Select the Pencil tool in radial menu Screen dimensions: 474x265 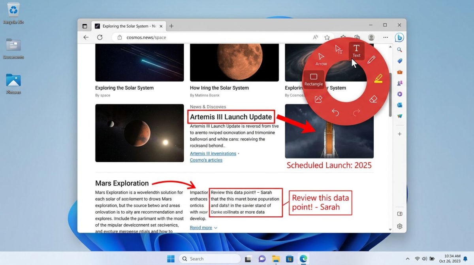click(371, 60)
